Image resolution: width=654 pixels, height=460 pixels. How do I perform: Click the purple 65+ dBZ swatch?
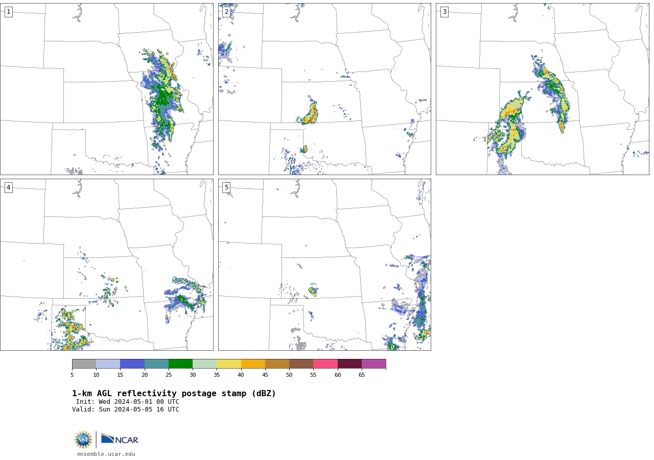[373, 364]
